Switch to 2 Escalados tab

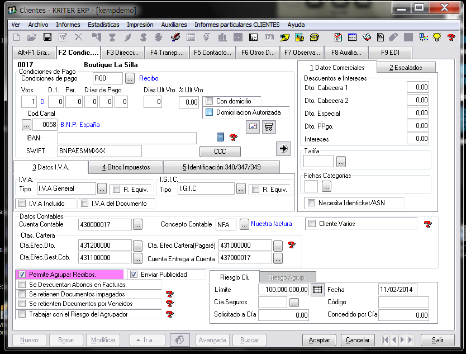point(406,68)
